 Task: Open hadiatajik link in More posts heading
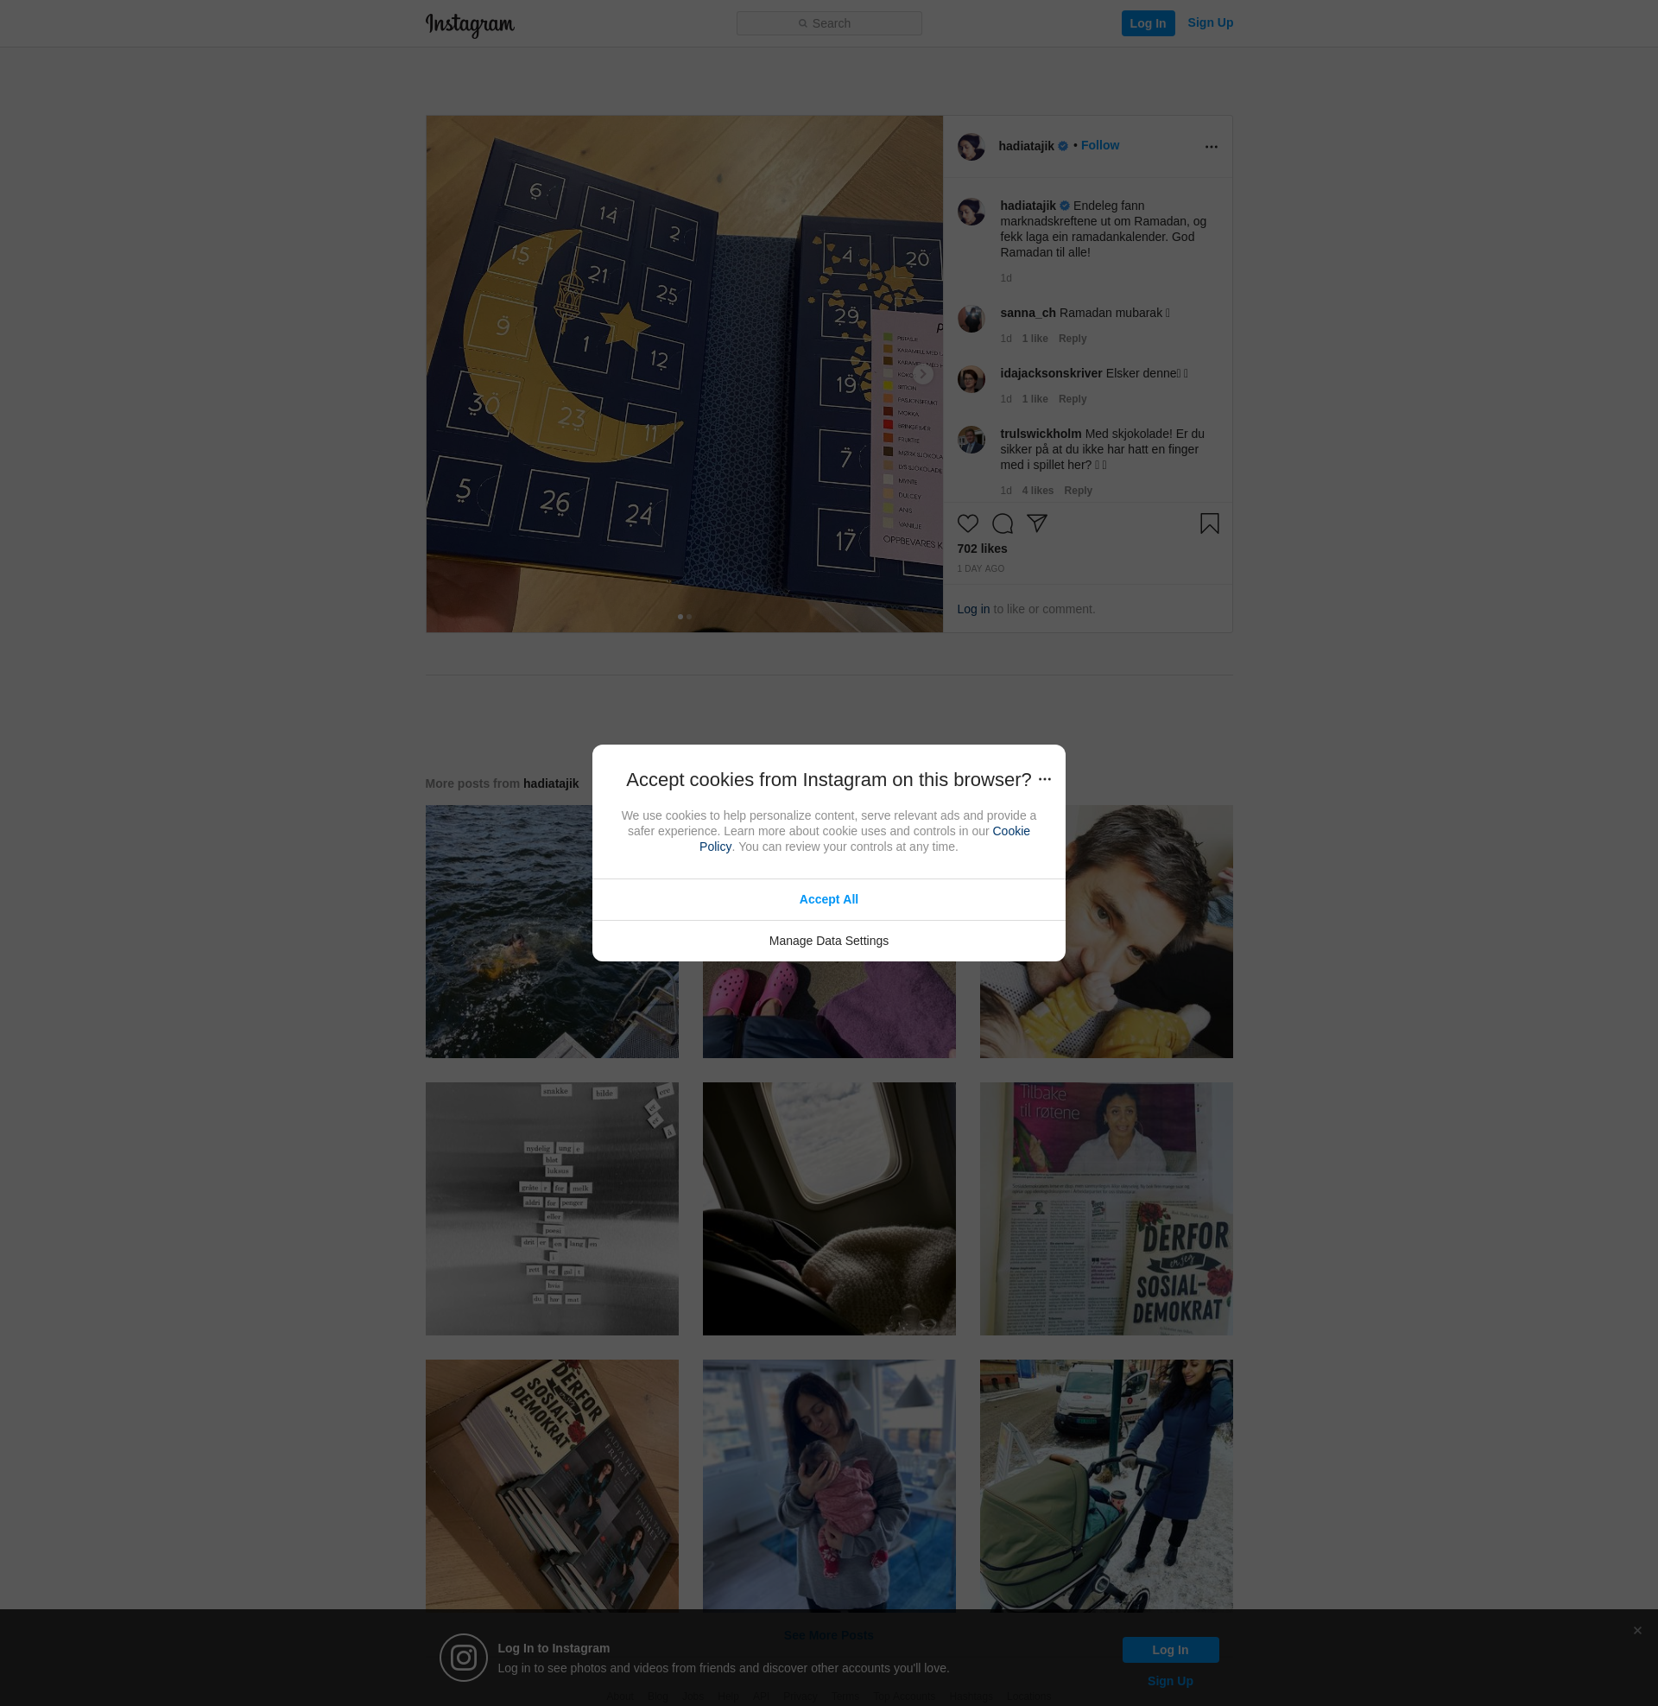point(550,783)
